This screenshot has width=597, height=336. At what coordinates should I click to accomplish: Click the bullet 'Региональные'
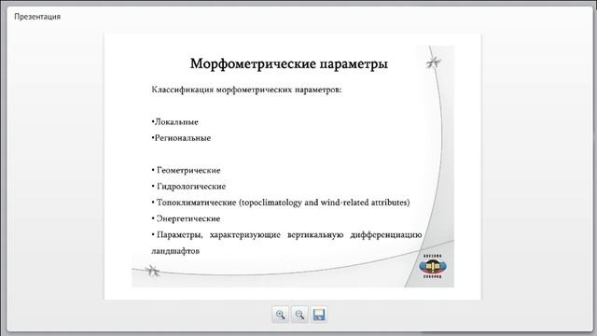(181, 138)
